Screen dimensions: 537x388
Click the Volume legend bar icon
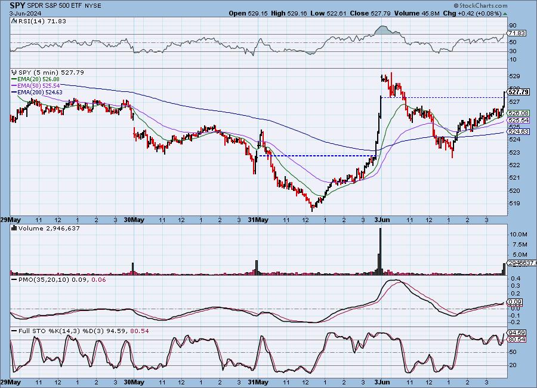click(x=14, y=228)
